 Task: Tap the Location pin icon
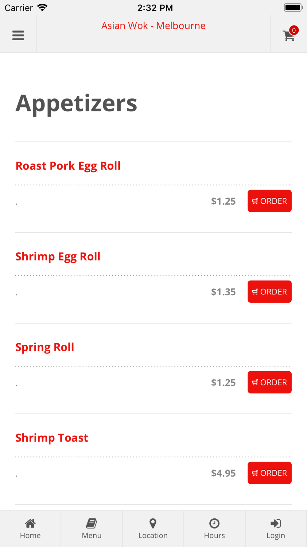coord(153,523)
